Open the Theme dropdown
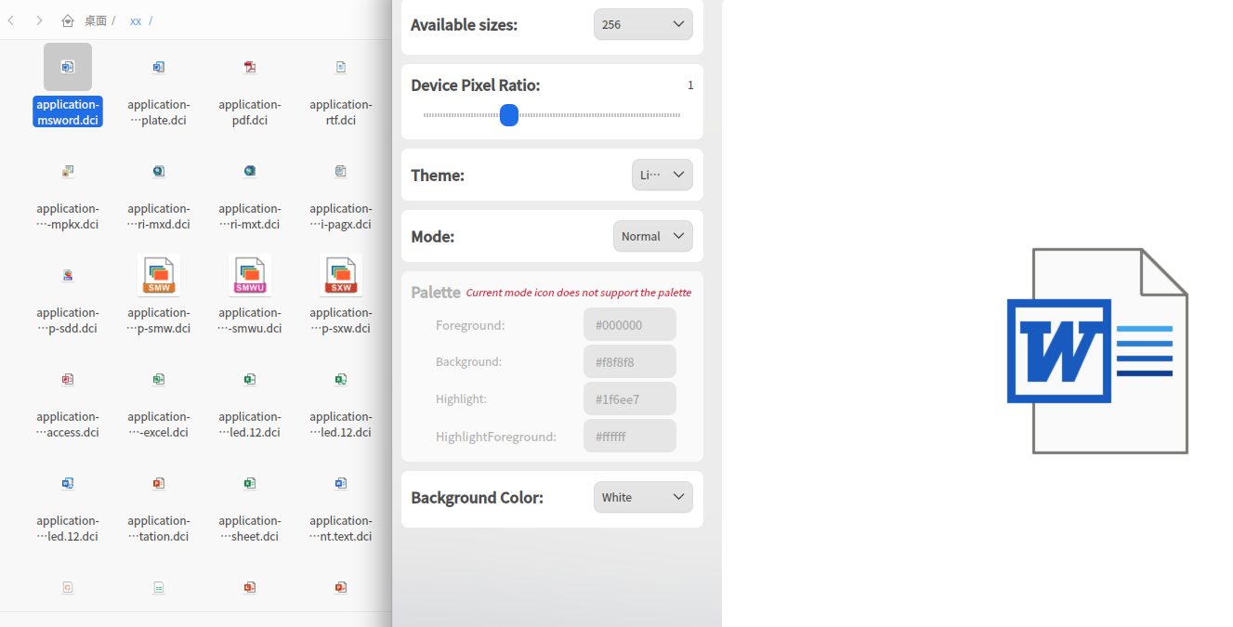1233x627 pixels. 662,175
